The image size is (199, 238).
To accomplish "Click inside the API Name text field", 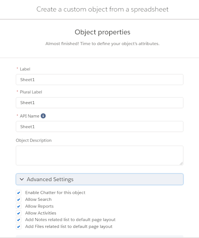I will (100, 126).
